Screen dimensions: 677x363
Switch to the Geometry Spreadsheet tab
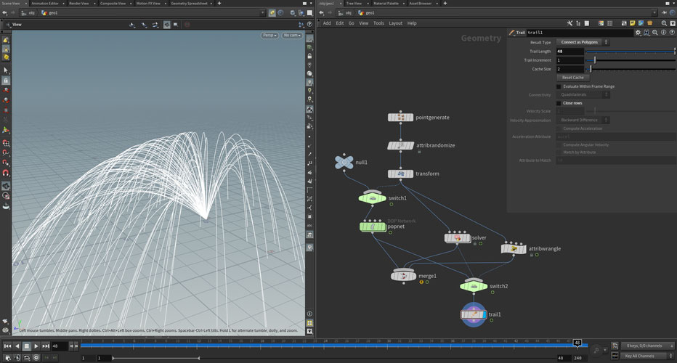point(189,3)
